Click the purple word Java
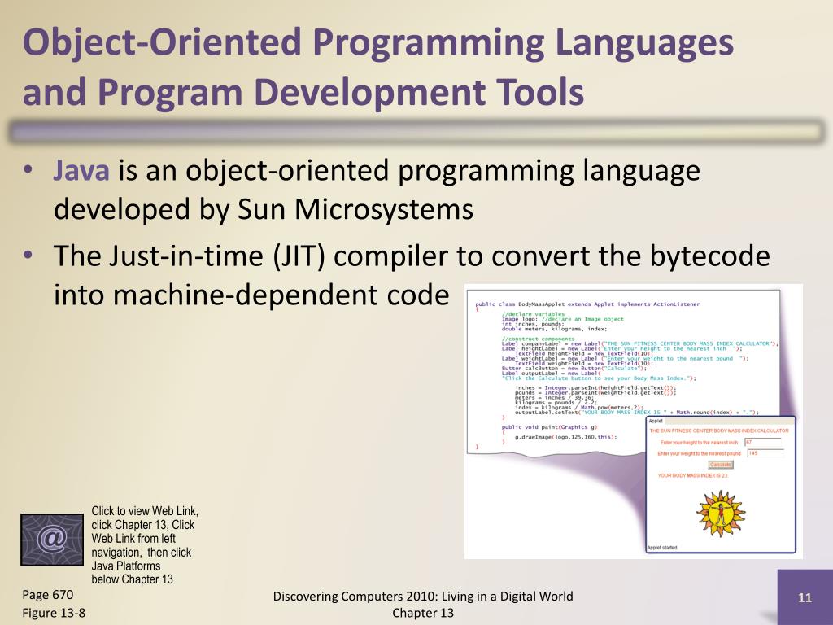Image resolution: width=833 pixels, height=625 pixels. point(81,171)
